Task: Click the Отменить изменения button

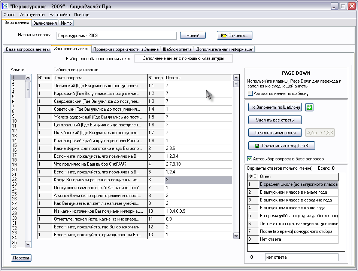Action: point(275,133)
